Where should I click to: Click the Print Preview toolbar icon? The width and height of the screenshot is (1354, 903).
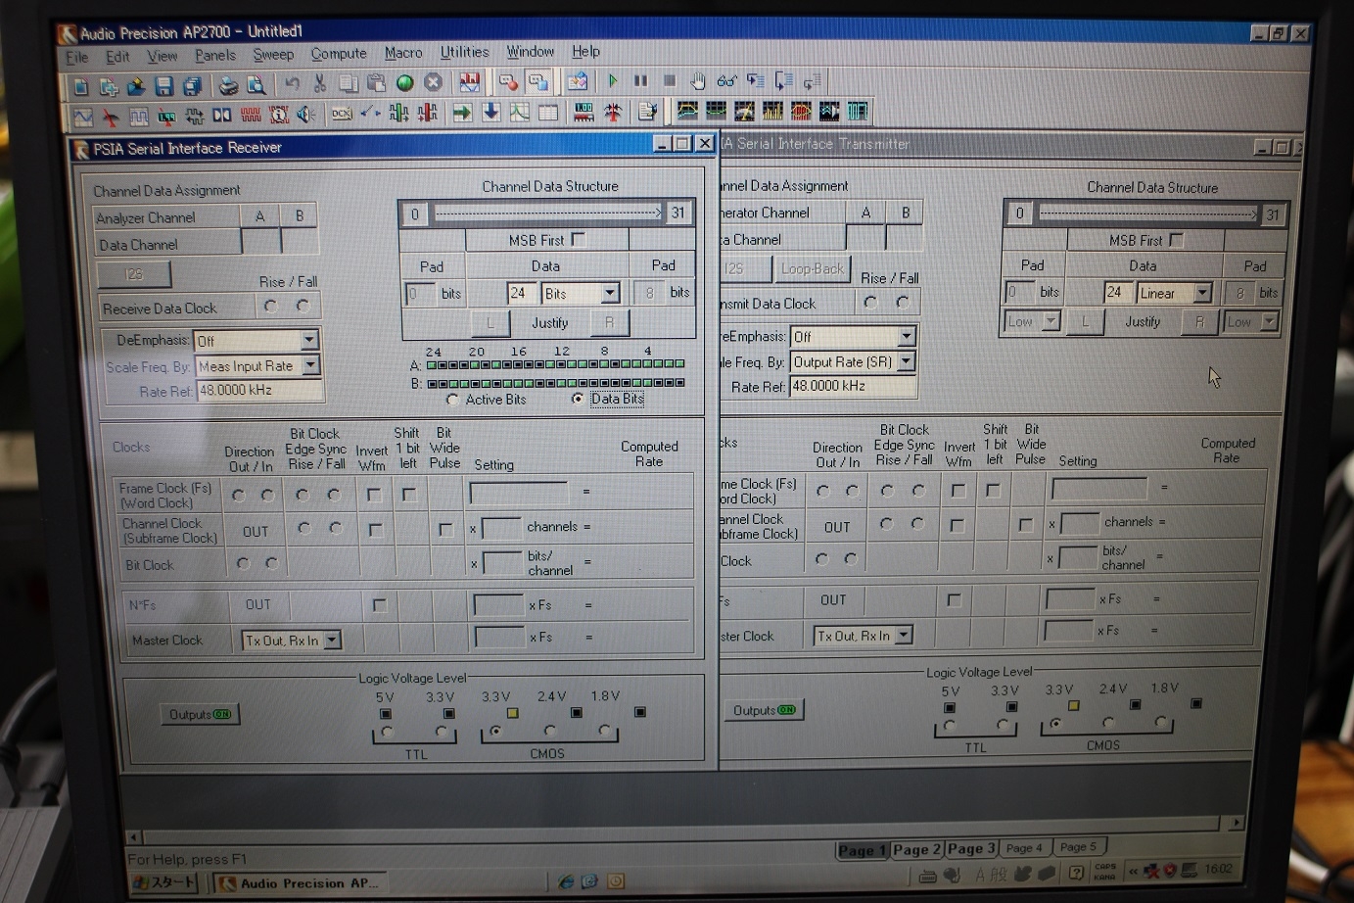click(x=256, y=85)
